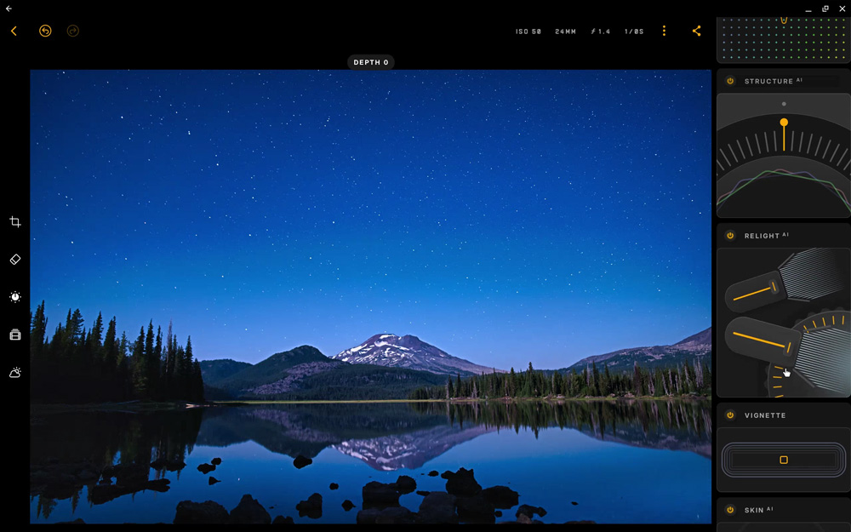Screen dimensions: 851x532
Task: Disable the Vignette effect
Action: click(x=730, y=415)
